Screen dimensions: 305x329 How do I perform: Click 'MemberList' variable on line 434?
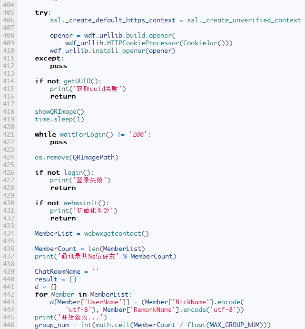click(x=54, y=233)
